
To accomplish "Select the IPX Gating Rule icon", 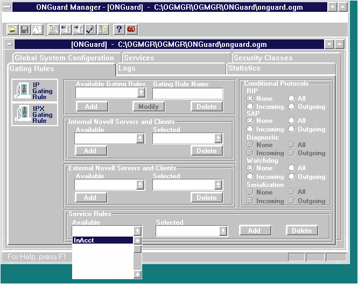I will pos(34,114).
